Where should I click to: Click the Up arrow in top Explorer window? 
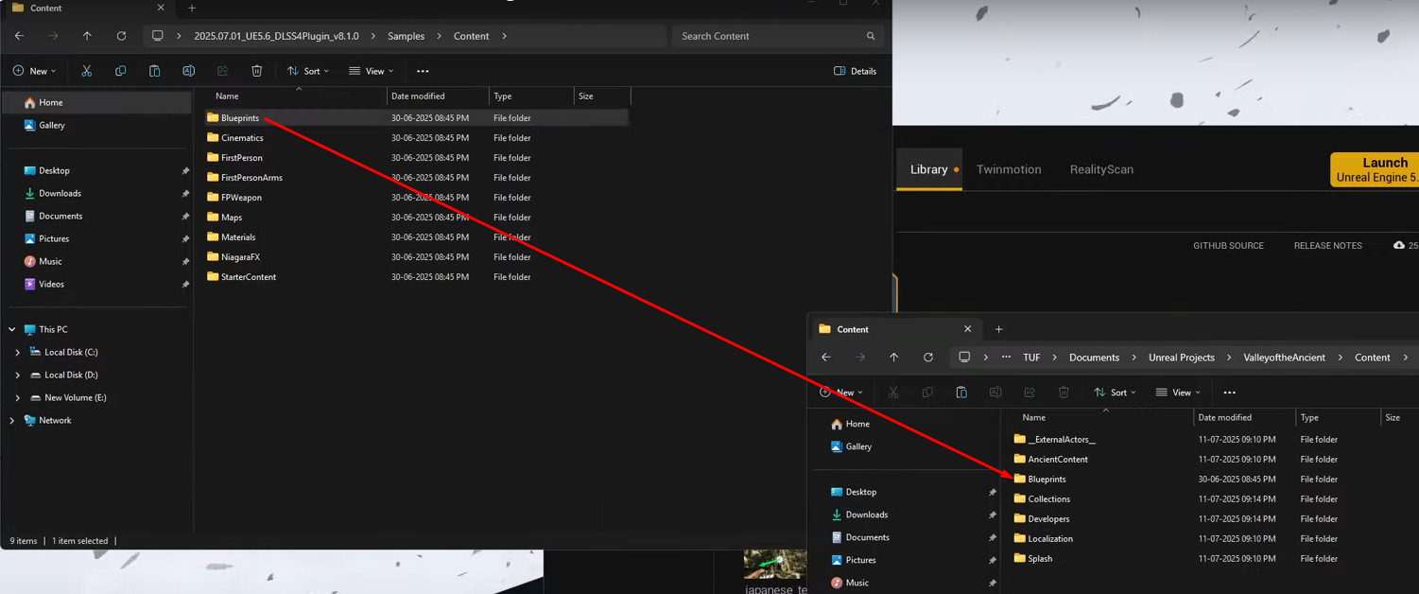(87, 36)
